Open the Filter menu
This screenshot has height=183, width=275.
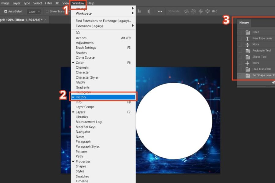click(49, 3)
